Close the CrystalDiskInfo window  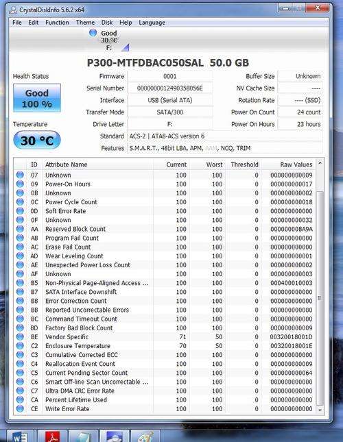click(x=318, y=8)
